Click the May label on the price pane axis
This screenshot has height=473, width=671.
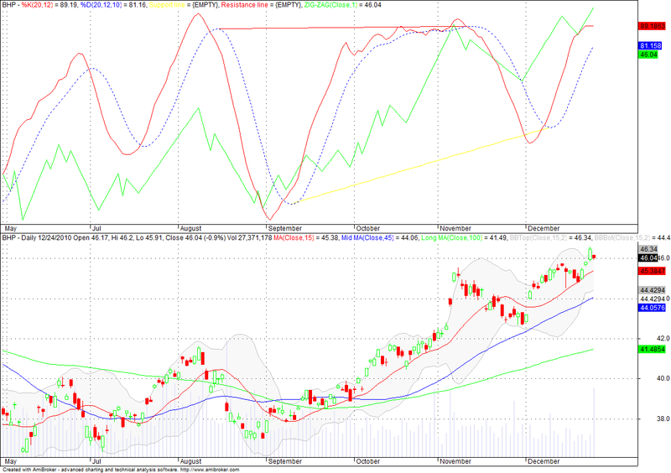click(10, 461)
